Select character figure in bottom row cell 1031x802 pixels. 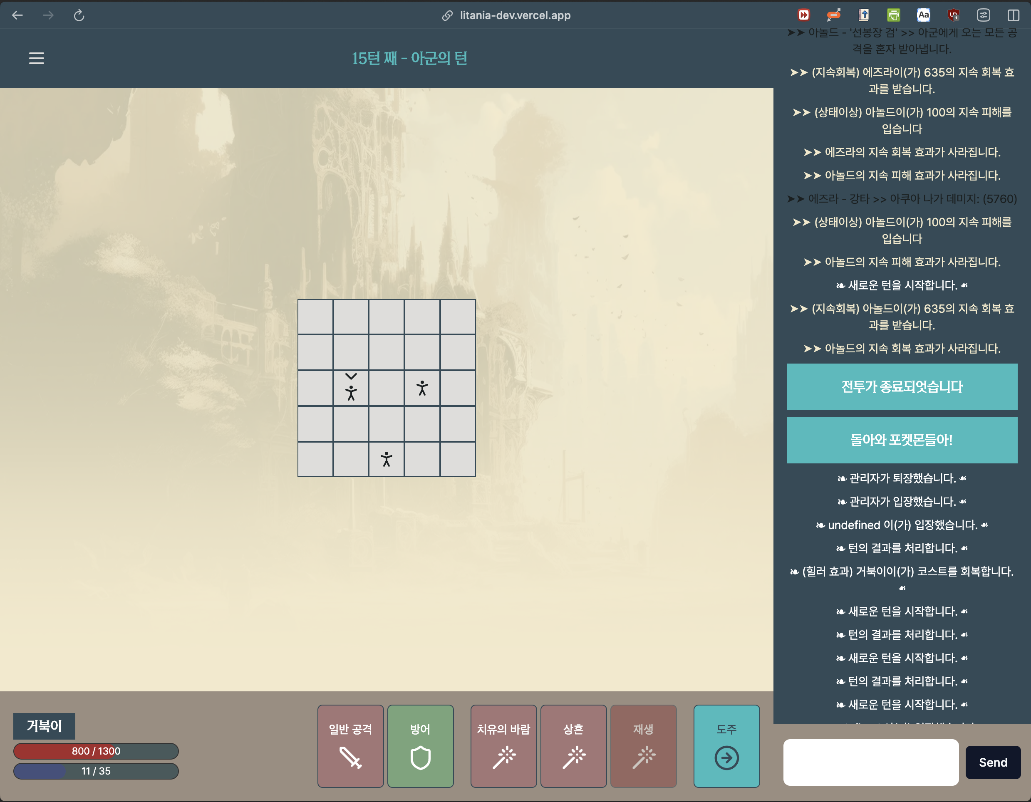click(386, 459)
